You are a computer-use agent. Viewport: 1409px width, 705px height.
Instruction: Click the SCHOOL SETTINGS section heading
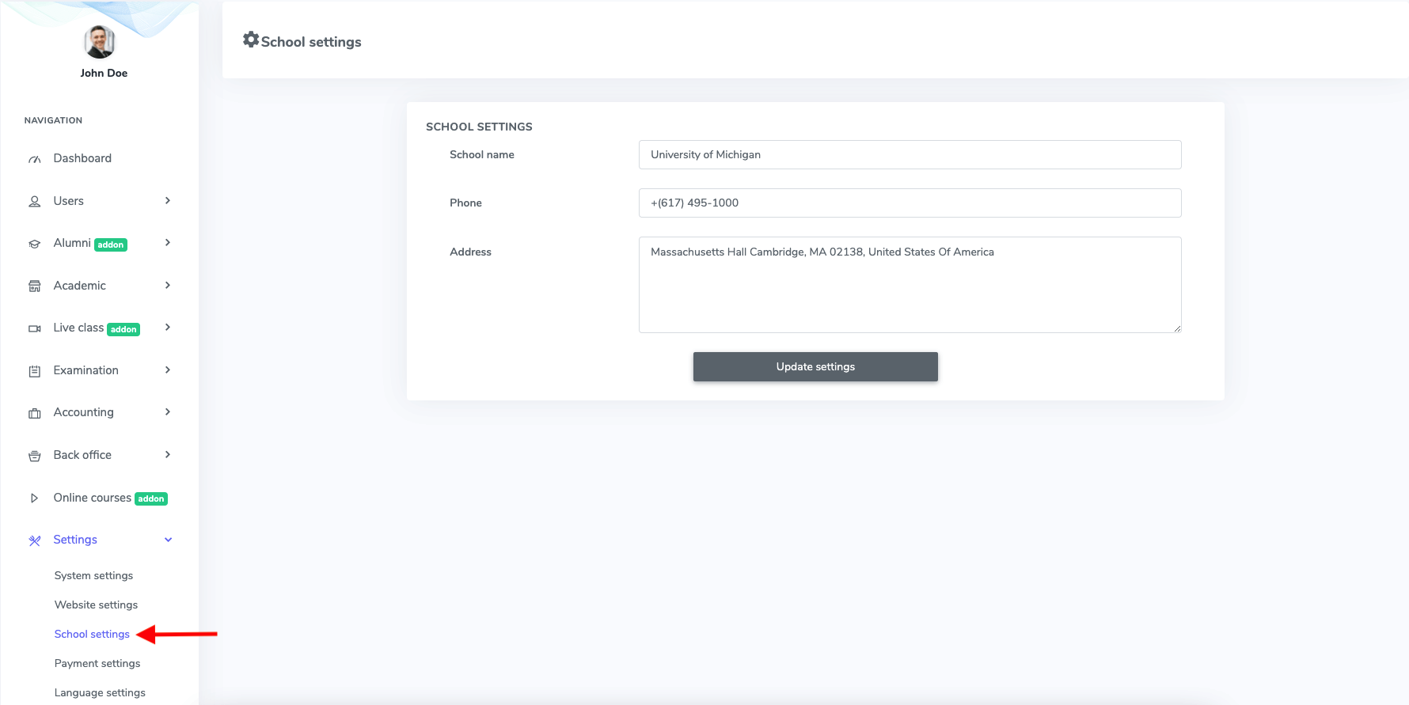(x=479, y=127)
